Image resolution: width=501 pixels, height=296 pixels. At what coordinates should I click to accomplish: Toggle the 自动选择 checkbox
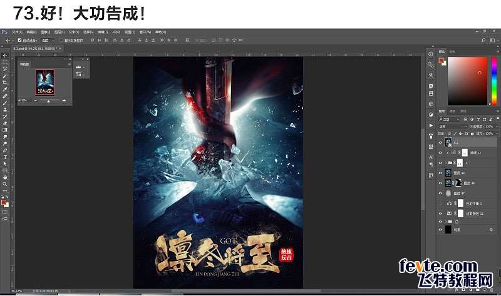(20, 40)
